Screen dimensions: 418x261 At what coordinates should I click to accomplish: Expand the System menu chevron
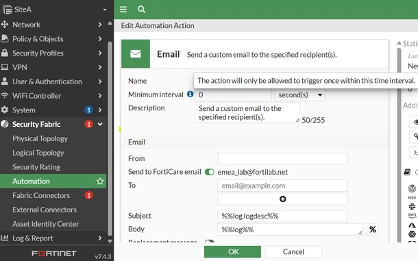click(x=100, y=110)
